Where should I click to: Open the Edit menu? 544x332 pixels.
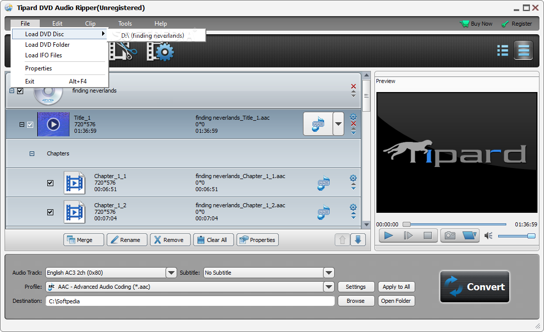click(x=57, y=24)
